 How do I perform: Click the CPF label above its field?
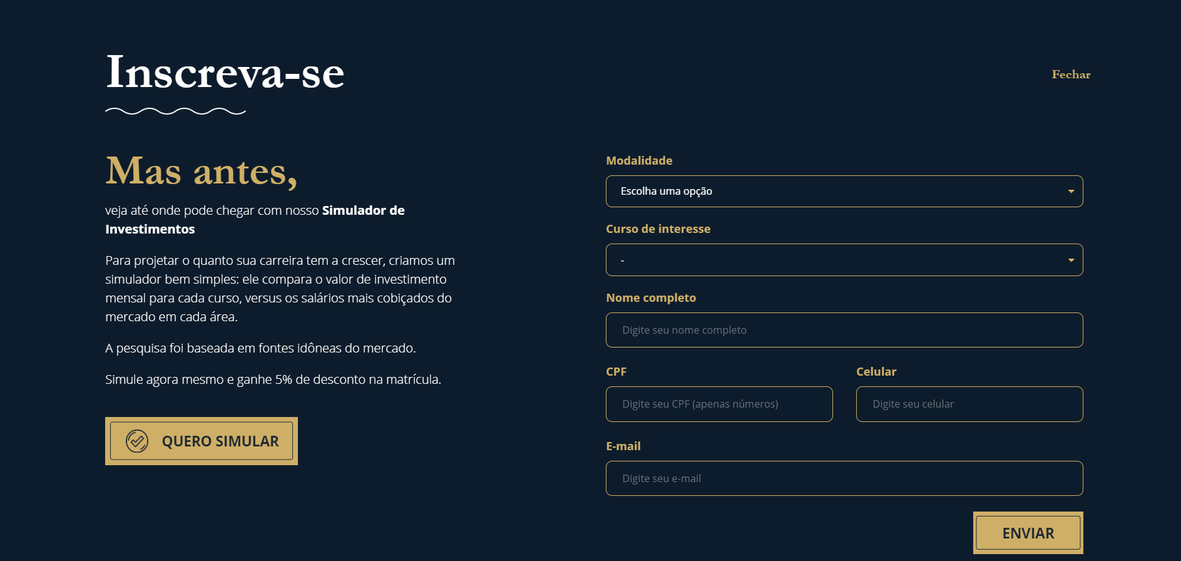coord(616,372)
